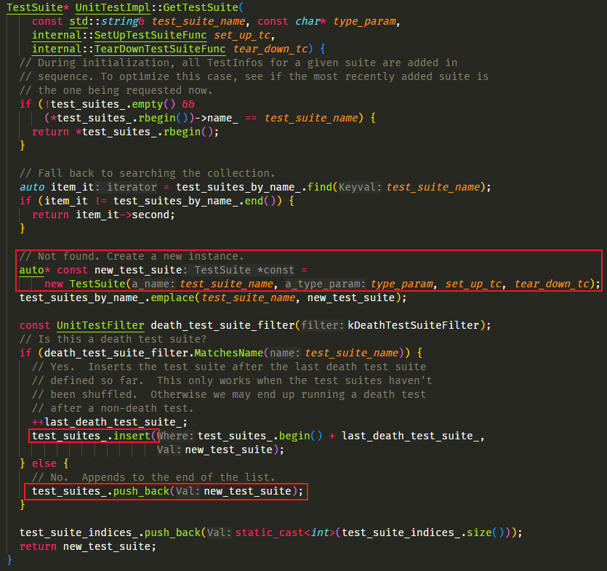607x571 pixels.
Task: Click the comment 'the one being requested now.'
Action: (x=116, y=90)
